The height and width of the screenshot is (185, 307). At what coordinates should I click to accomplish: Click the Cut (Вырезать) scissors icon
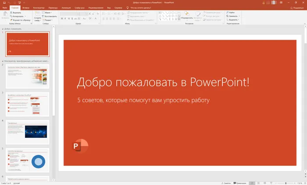point(11,13)
